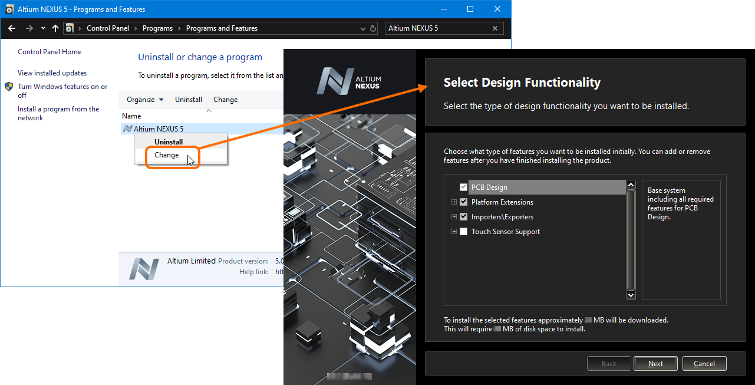This screenshot has height=385, width=755.
Task: Clear the search box with X icon
Action: [495, 28]
